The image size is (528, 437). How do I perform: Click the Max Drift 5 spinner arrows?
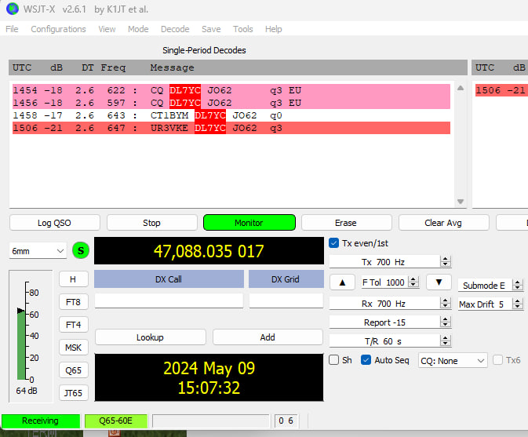pyautogui.click(x=517, y=304)
